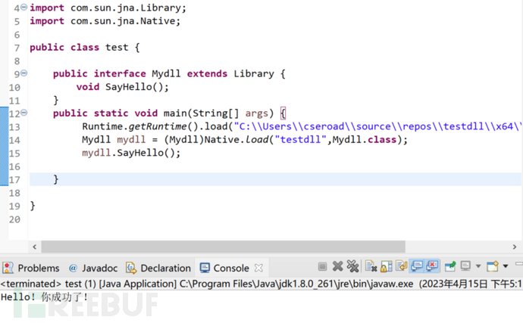Click the Display Selected Console monitor icon

pyautogui.click(x=465, y=266)
